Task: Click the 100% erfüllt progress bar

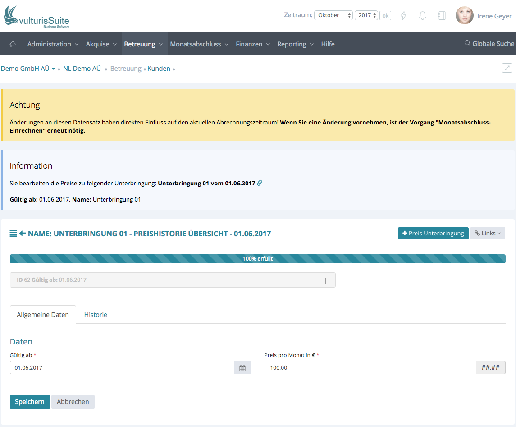Action: pos(257,259)
